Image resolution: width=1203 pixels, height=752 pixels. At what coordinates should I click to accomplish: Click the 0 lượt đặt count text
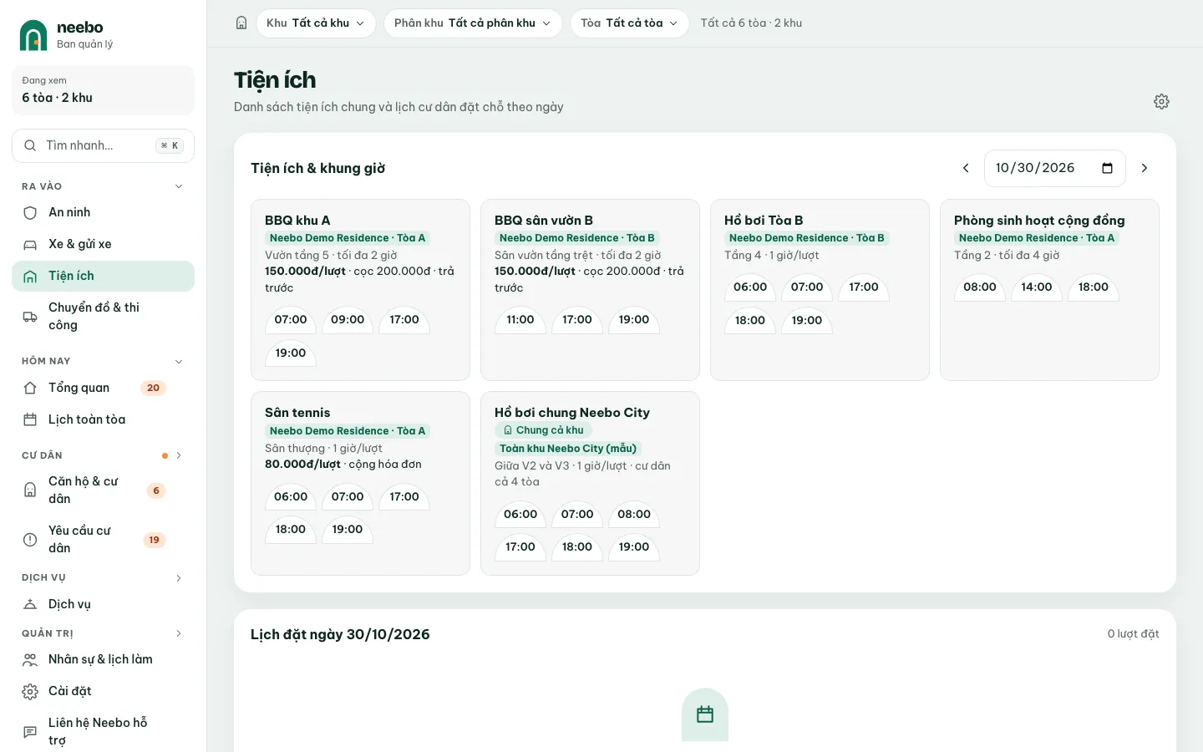(x=1133, y=634)
